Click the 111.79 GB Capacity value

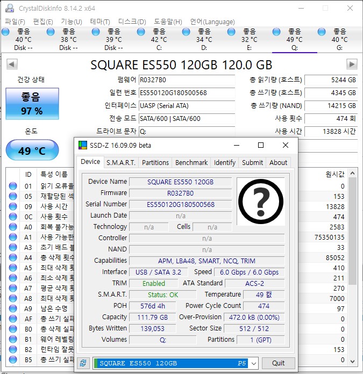pyautogui.click(x=153, y=318)
